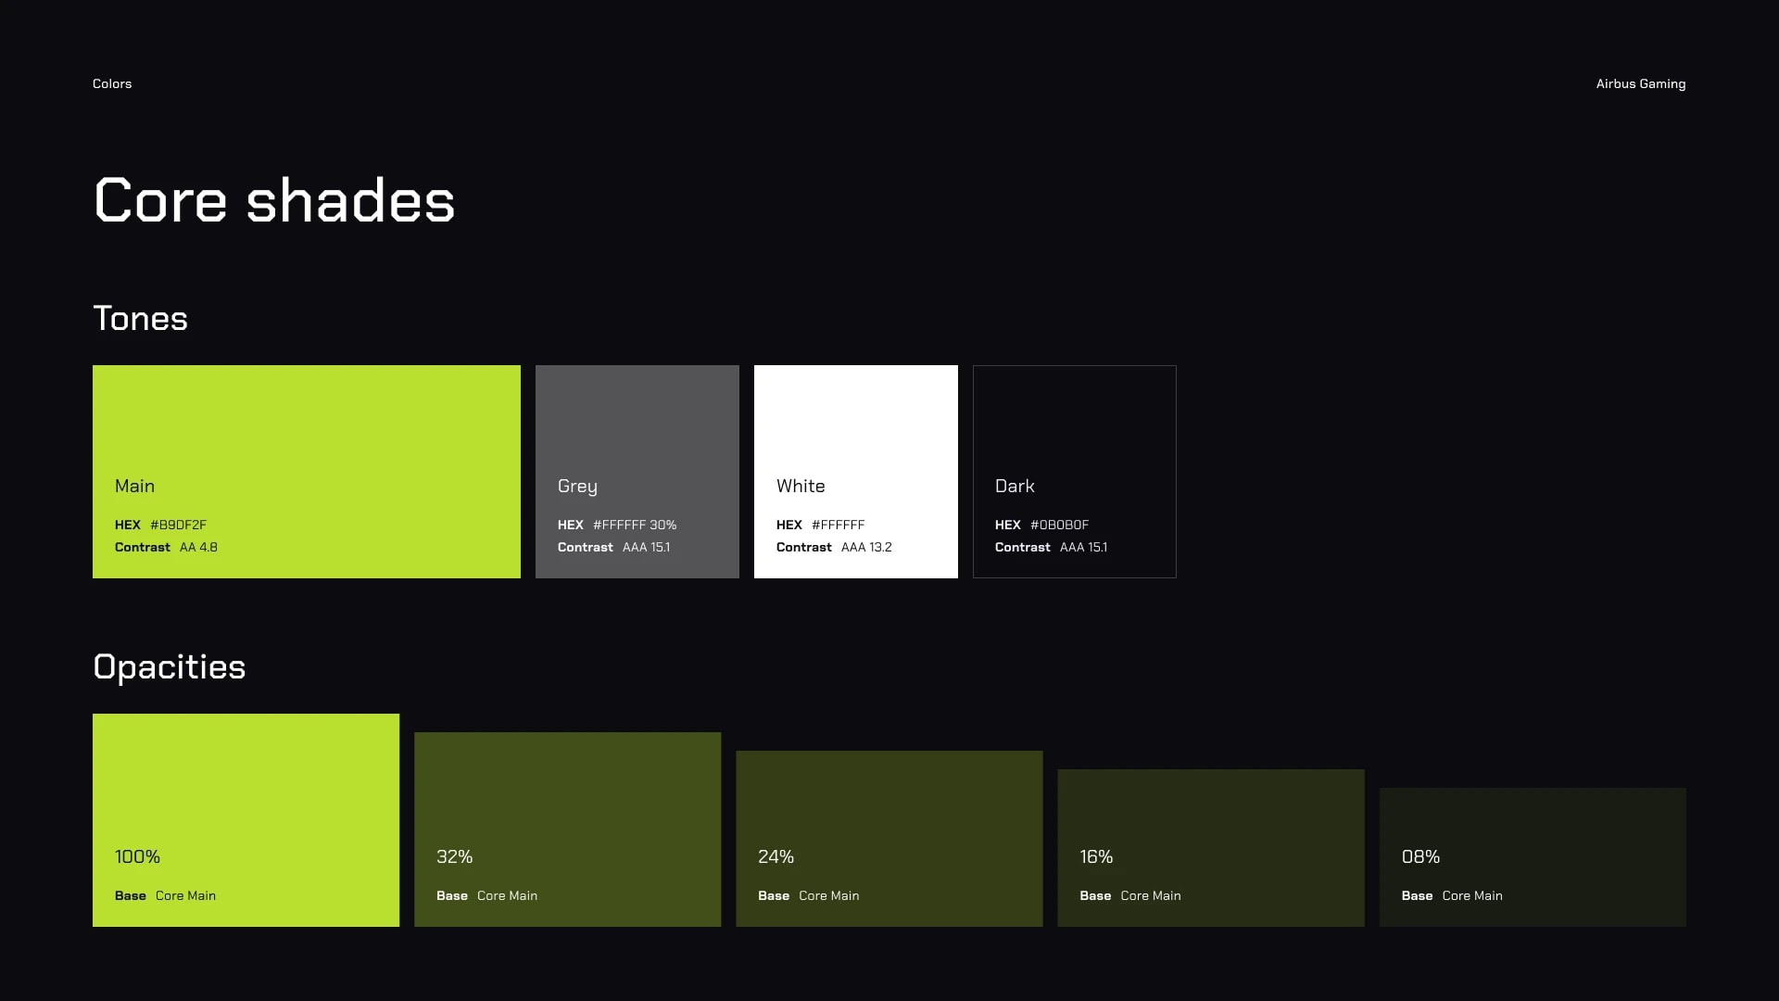Click the 08% percentage label
1779x1001 pixels.
point(1420,856)
